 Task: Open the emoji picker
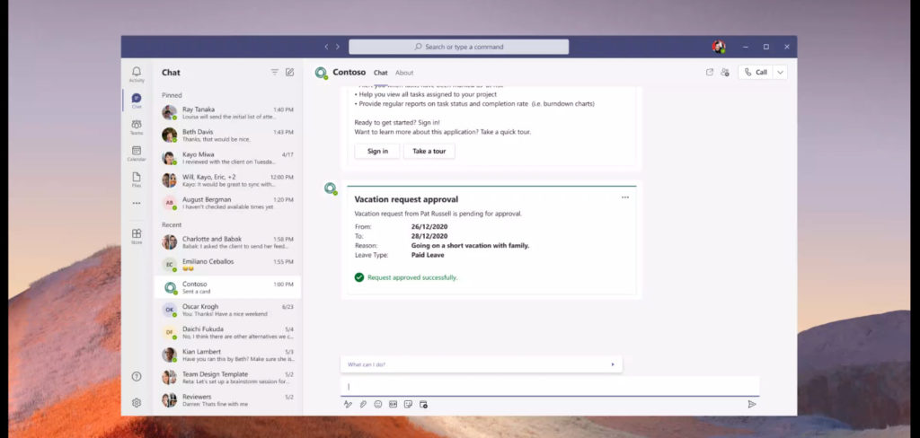point(378,405)
